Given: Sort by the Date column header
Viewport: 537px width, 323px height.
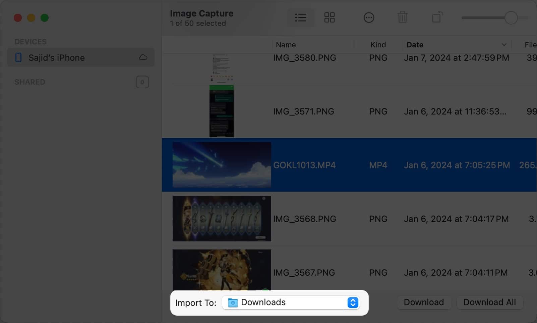Looking at the screenshot, I should tap(415, 45).
